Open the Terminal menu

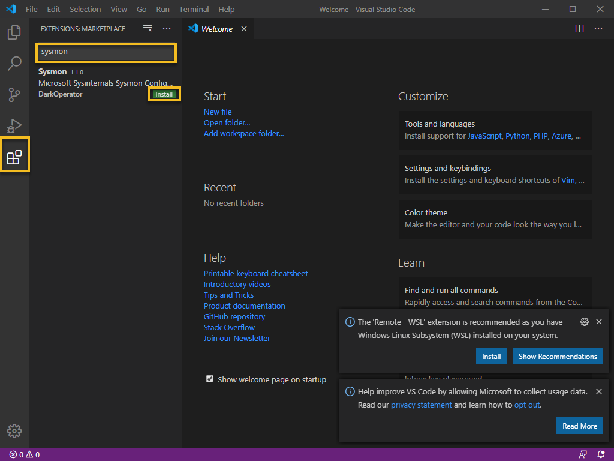coord(194,9)
